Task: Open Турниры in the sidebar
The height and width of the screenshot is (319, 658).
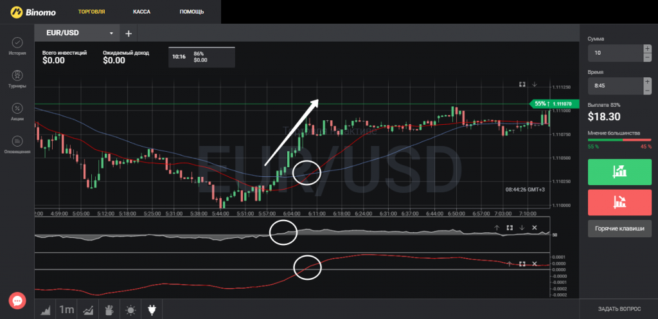Action: (x=17, y=79)
